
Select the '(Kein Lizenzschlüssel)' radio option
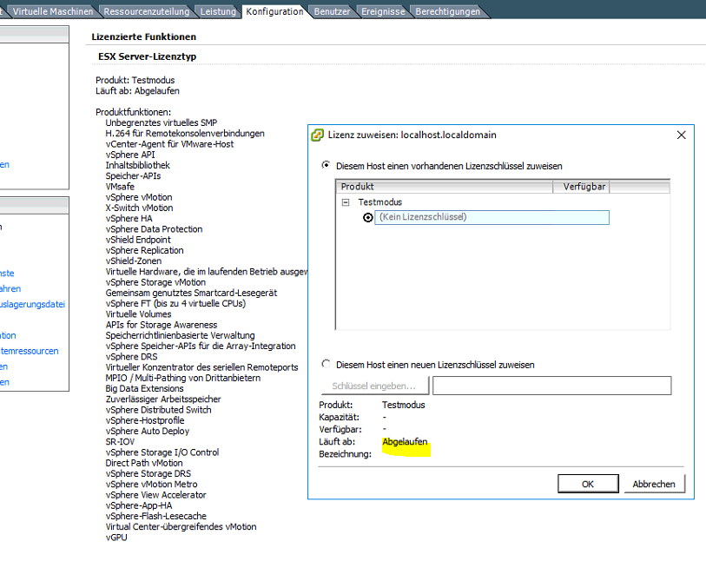(368, 218)
